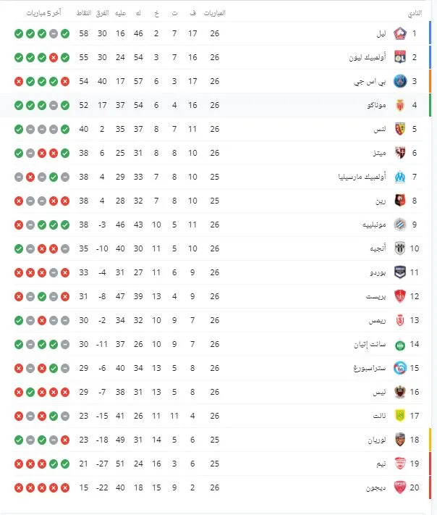The height and width of the screenshot is (515, 437).
Task: Click the Dijon club logo
Action: tap(400, 487)
